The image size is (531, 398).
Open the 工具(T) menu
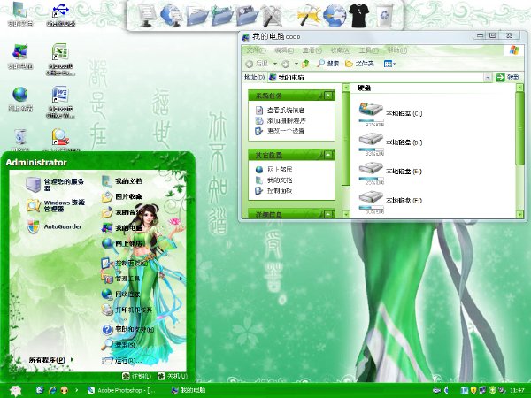(x=368, y=50)
